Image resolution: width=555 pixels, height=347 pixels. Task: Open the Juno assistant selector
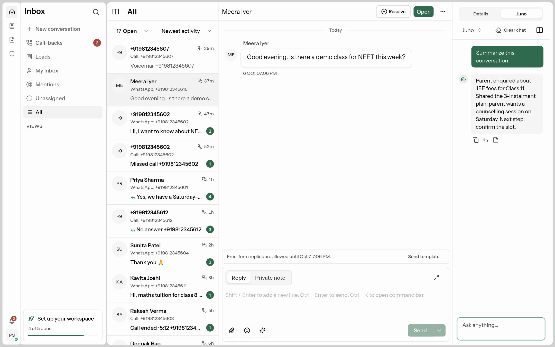point(471,30)
